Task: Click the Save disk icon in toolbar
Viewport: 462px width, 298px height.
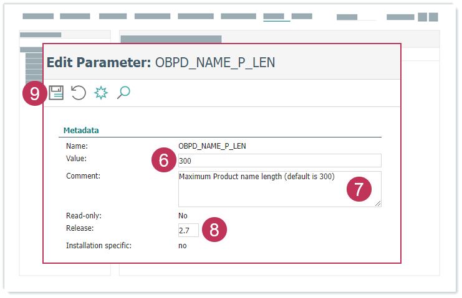Action: coord(57,93)
